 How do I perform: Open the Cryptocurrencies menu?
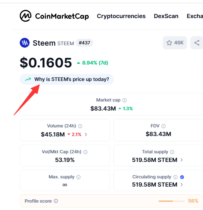point(121,16)
